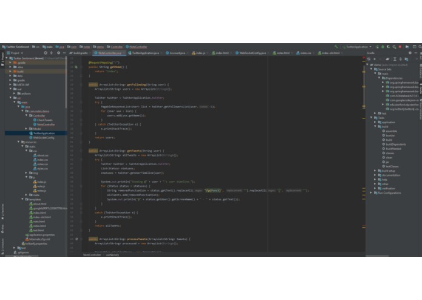This screenshot has height=300, width=422.
Task: Select application.properties file
Action: [x=40, y=235]
